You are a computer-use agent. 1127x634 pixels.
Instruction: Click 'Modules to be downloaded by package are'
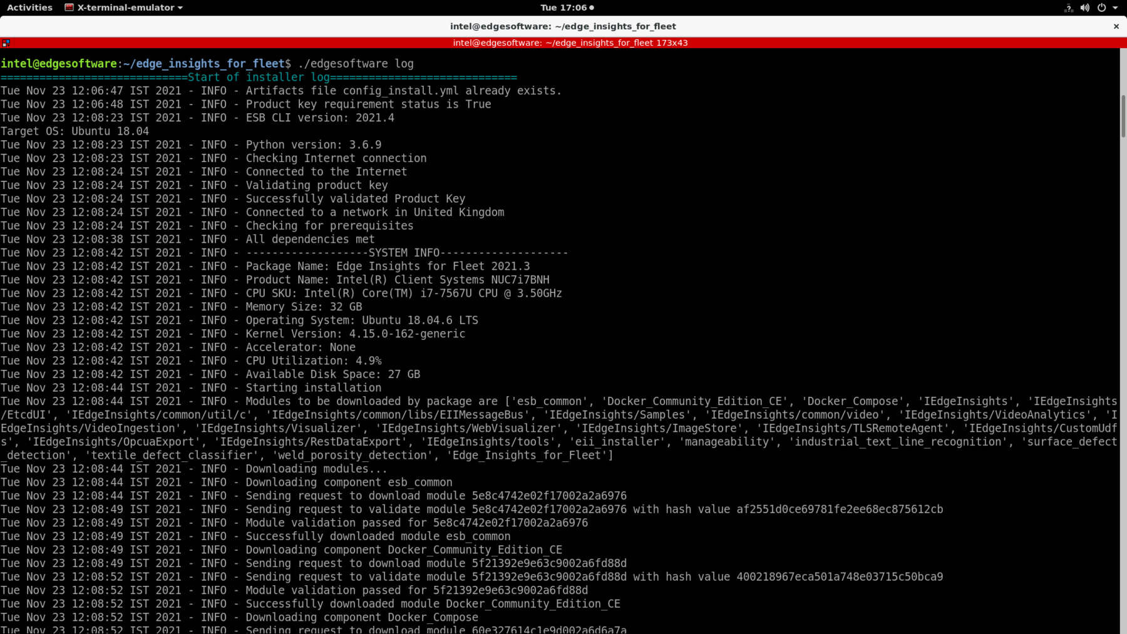coord(372,402)
